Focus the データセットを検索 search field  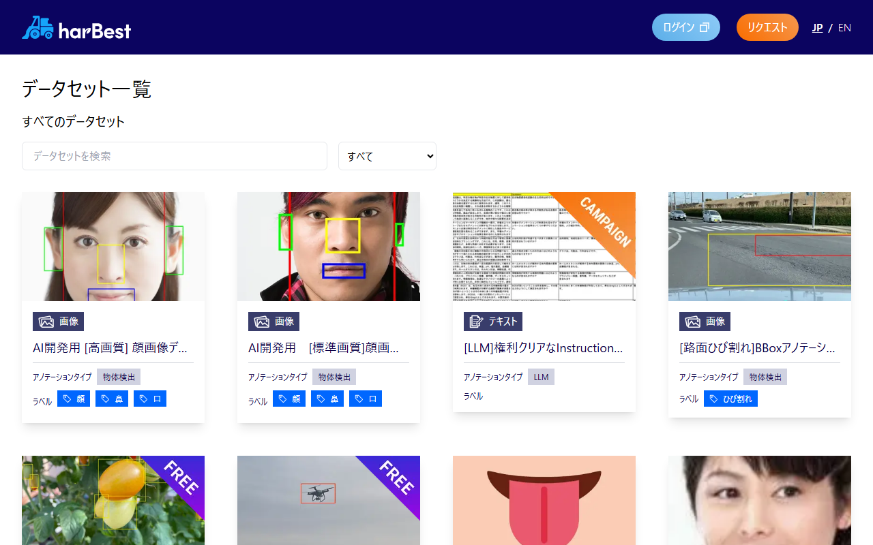coord(175,156)
